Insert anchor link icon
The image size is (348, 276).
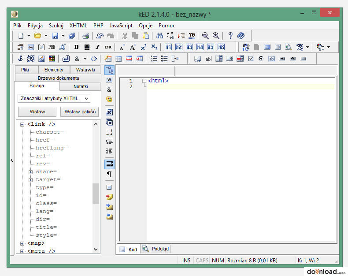[20, 59]
